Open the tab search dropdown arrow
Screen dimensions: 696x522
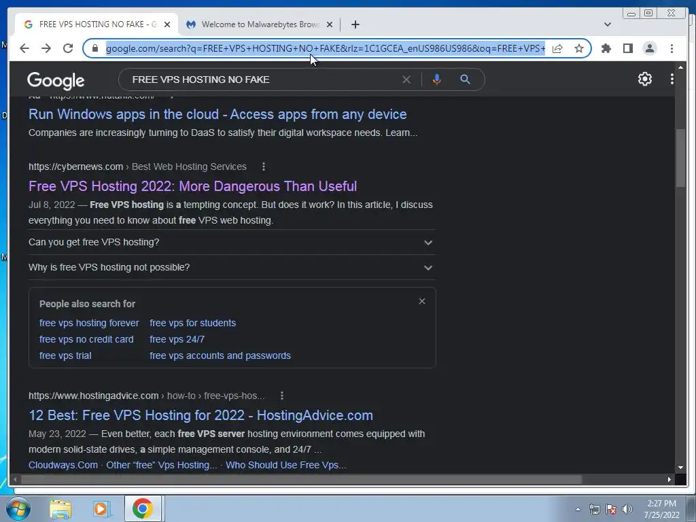[608, 24]
